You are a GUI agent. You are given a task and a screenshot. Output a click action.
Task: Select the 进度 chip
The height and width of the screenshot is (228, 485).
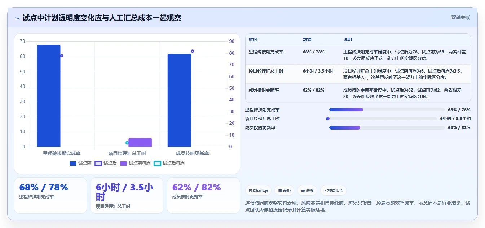[307, 190]
